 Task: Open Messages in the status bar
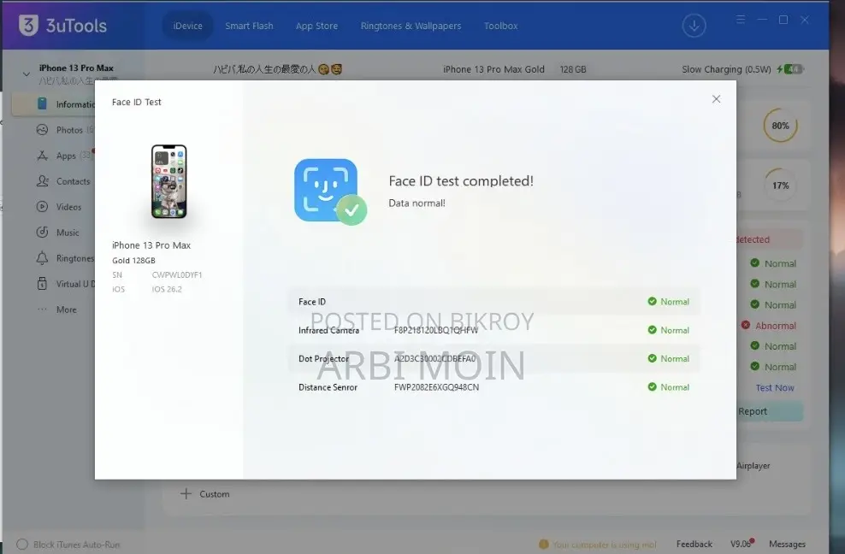tap(787, 545)
